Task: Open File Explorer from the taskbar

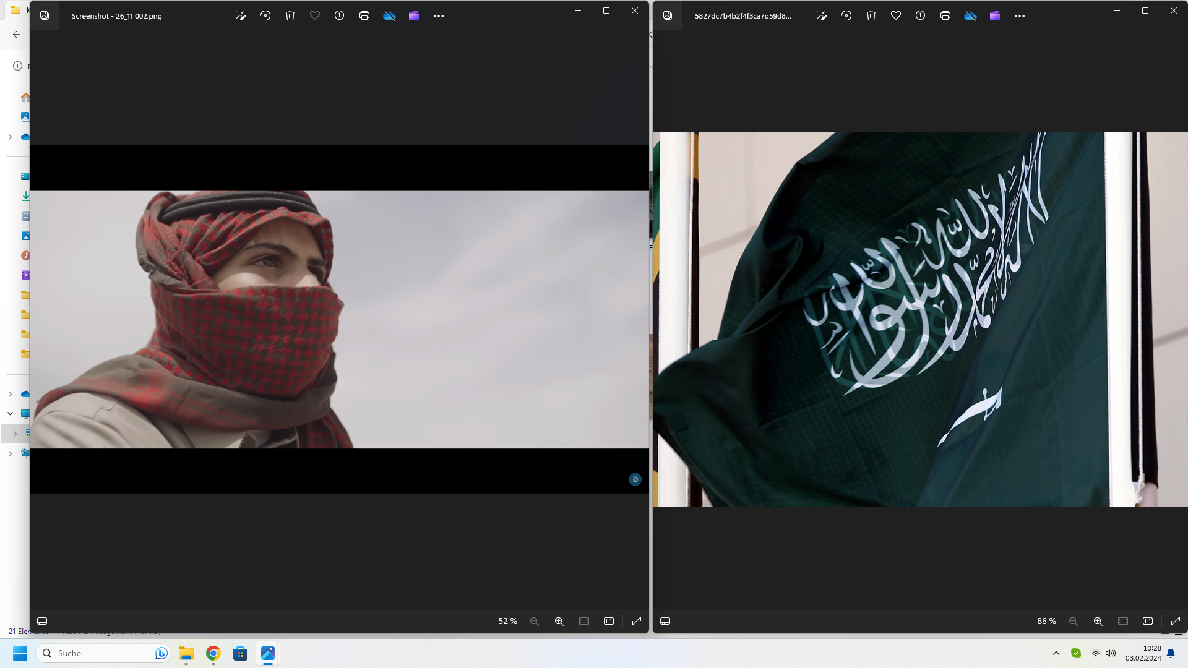Action: coord(186,653)
